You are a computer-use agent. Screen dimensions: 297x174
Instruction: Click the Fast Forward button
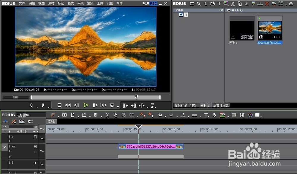[104, 105]
